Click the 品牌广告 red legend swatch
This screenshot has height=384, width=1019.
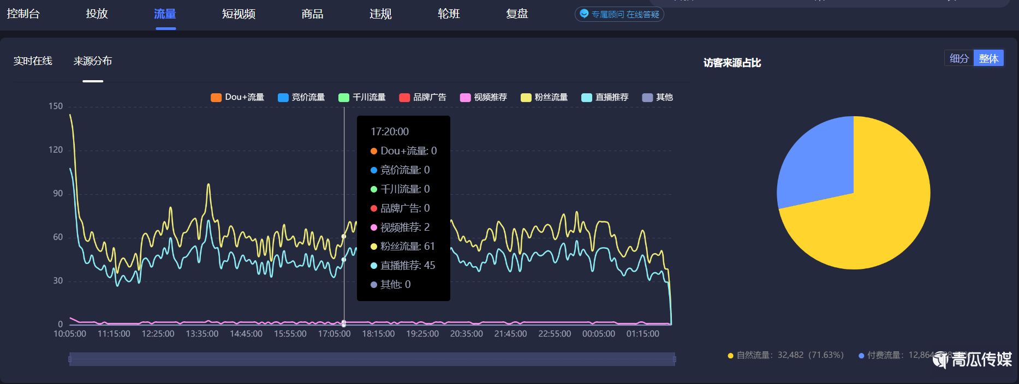pyautogui.click(x=404, y=98)
